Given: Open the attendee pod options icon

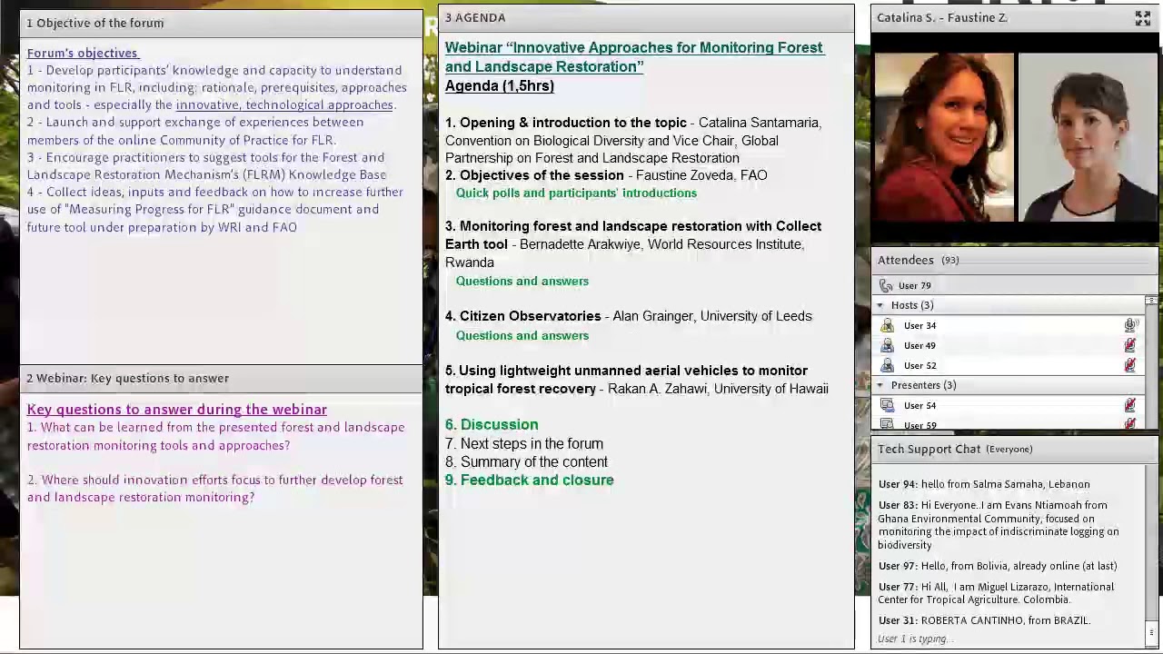Looking at the screenshot, I should point(1151,300).
